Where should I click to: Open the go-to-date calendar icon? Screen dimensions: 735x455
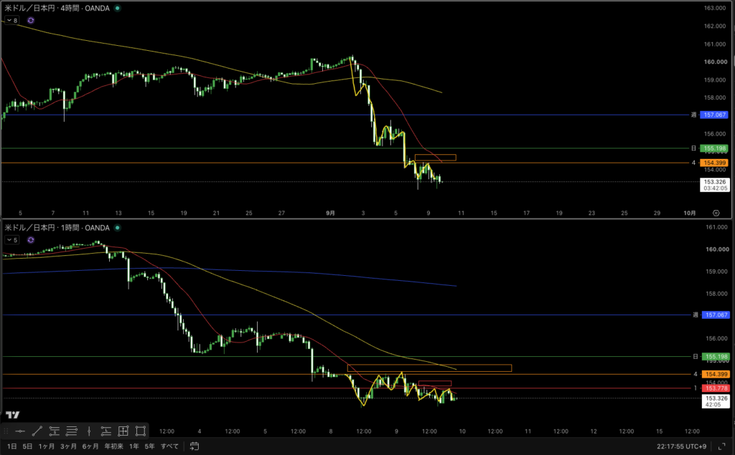tap(195, 446)
